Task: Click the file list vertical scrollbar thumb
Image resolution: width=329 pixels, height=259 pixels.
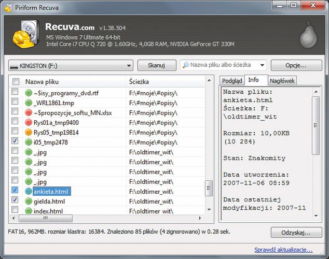Action: click(209, 188)
